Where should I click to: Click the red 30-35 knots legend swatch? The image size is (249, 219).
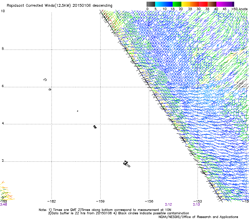pyautogui.click(x=203, y=4)
